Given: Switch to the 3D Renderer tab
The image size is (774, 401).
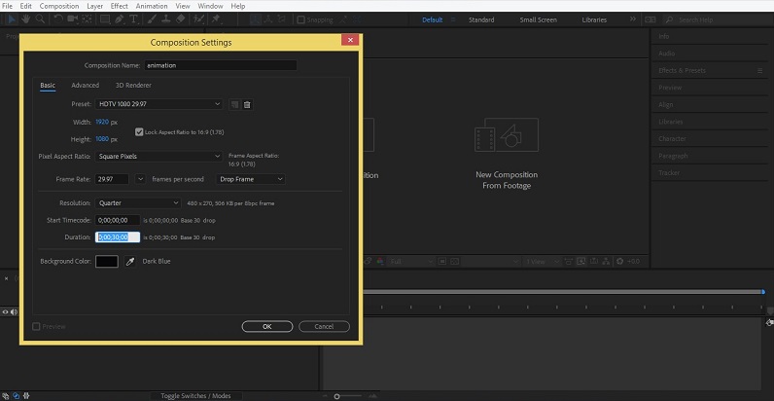Looking at the screenshot, I should [133, 85].
